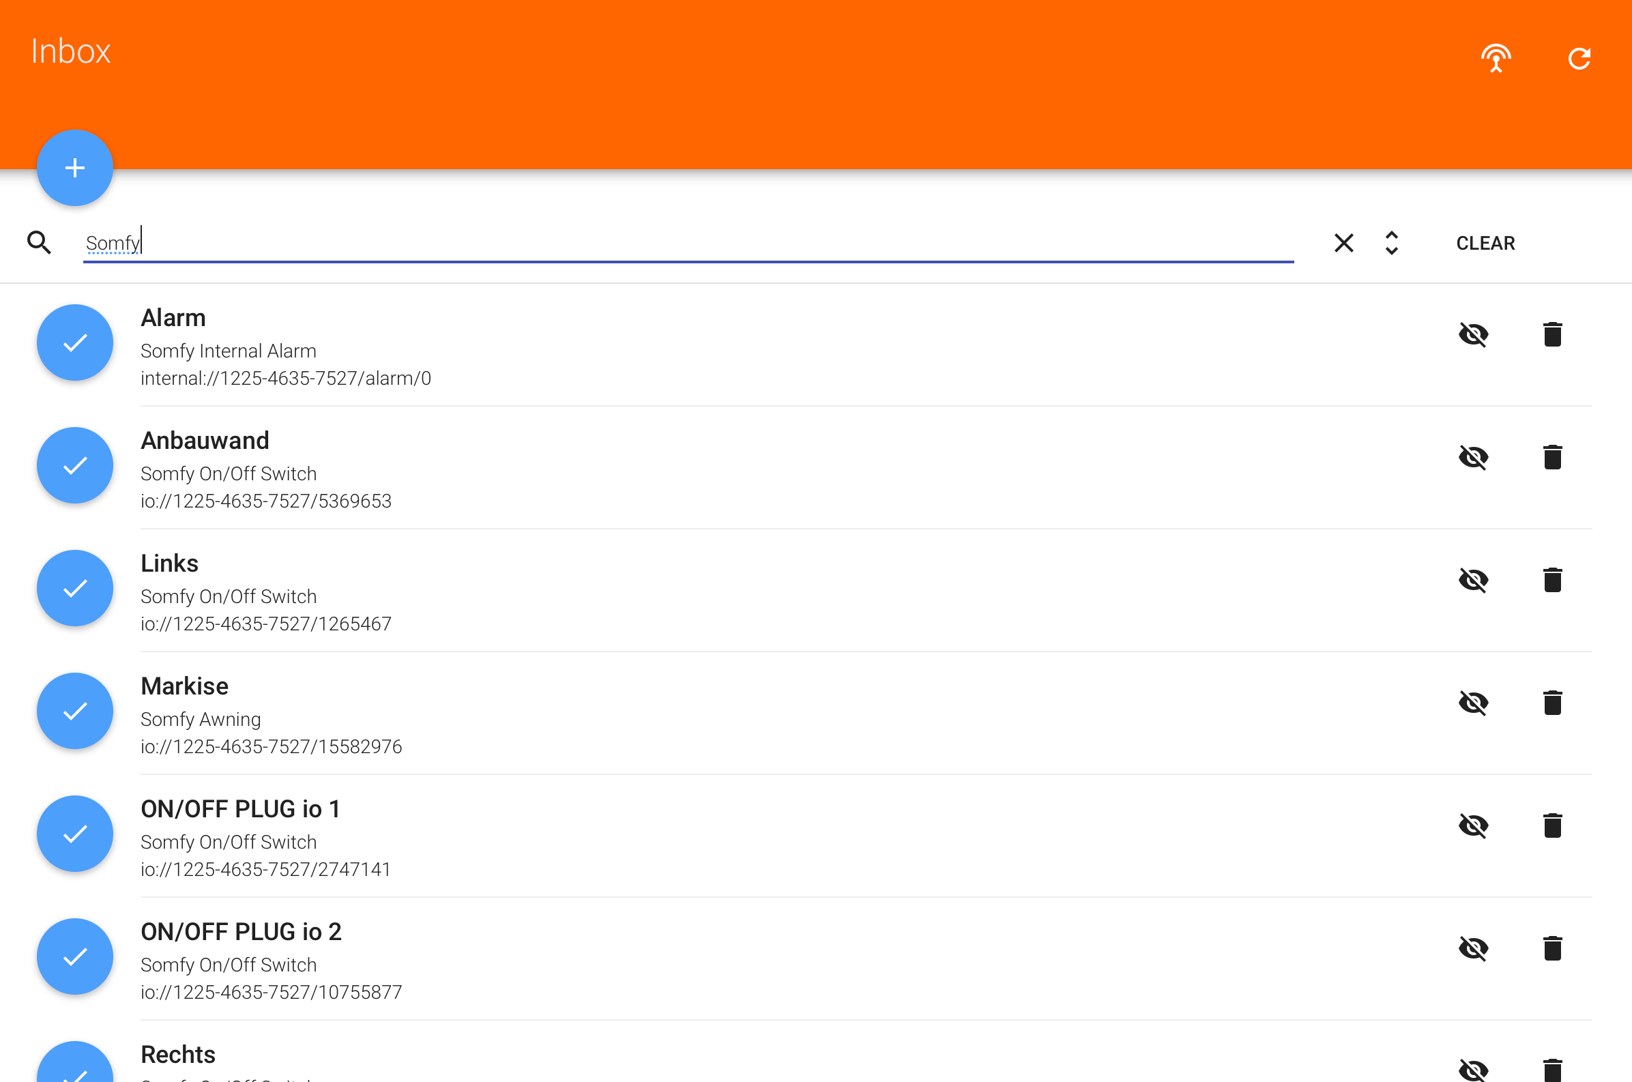1632x1082 pixels.
Task: Click the scan/broadcast discovery icon
Action: pyautogui.click(x=1496, y=58)
